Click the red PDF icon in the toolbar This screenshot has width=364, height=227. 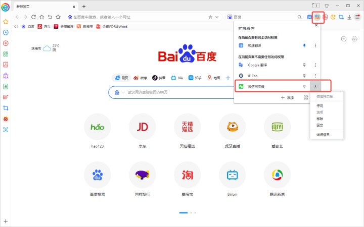325,17
